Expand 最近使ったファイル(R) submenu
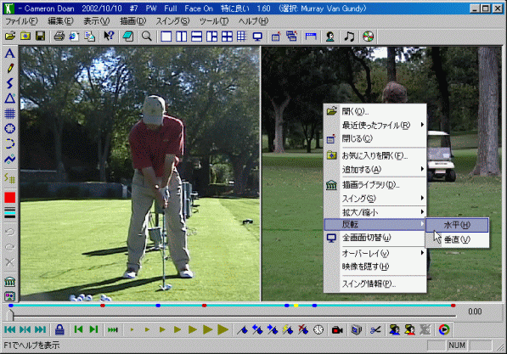Viewport: 507px width, 354px height. click(x=375, y=125)
